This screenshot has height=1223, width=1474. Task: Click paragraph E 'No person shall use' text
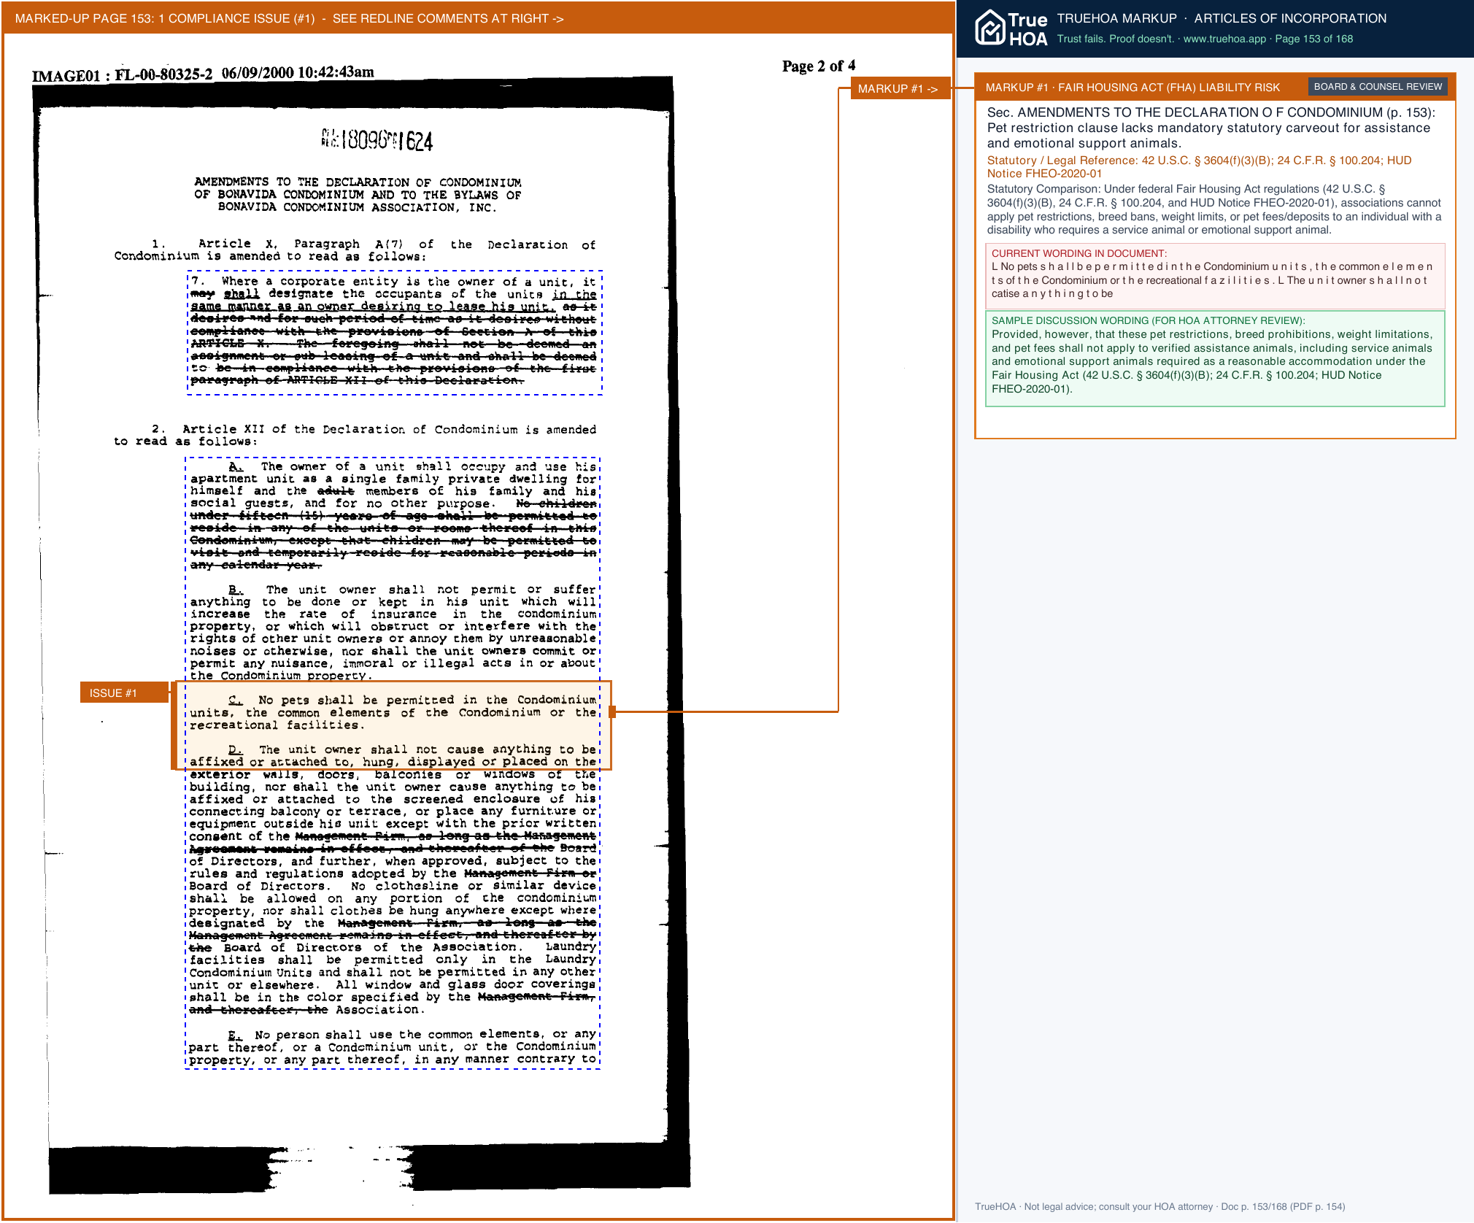pyautogui.click(x=393, y=1046)
